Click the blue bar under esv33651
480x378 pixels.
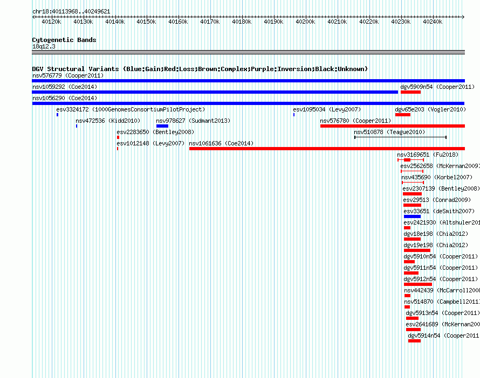[x=412, y=216]
